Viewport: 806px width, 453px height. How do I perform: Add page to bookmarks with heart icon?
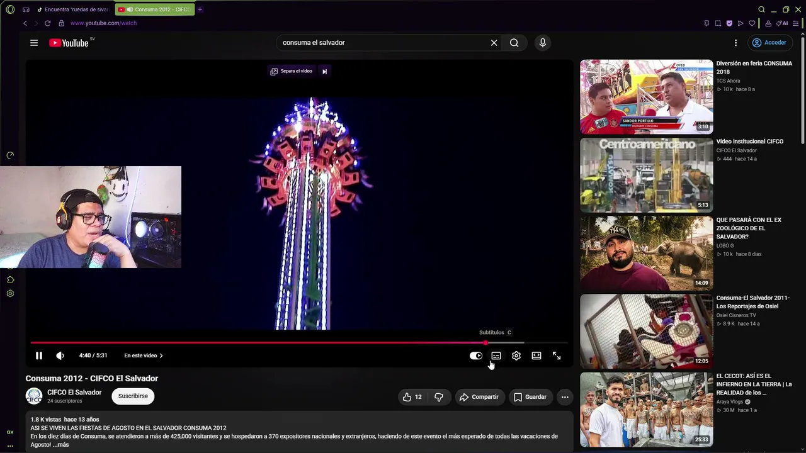(x=752, y=23)
